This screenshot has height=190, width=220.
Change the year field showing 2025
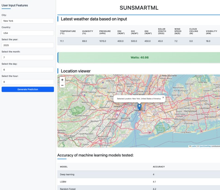point(28,45)
